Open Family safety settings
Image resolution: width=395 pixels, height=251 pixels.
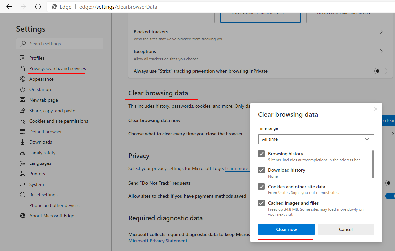42,153
